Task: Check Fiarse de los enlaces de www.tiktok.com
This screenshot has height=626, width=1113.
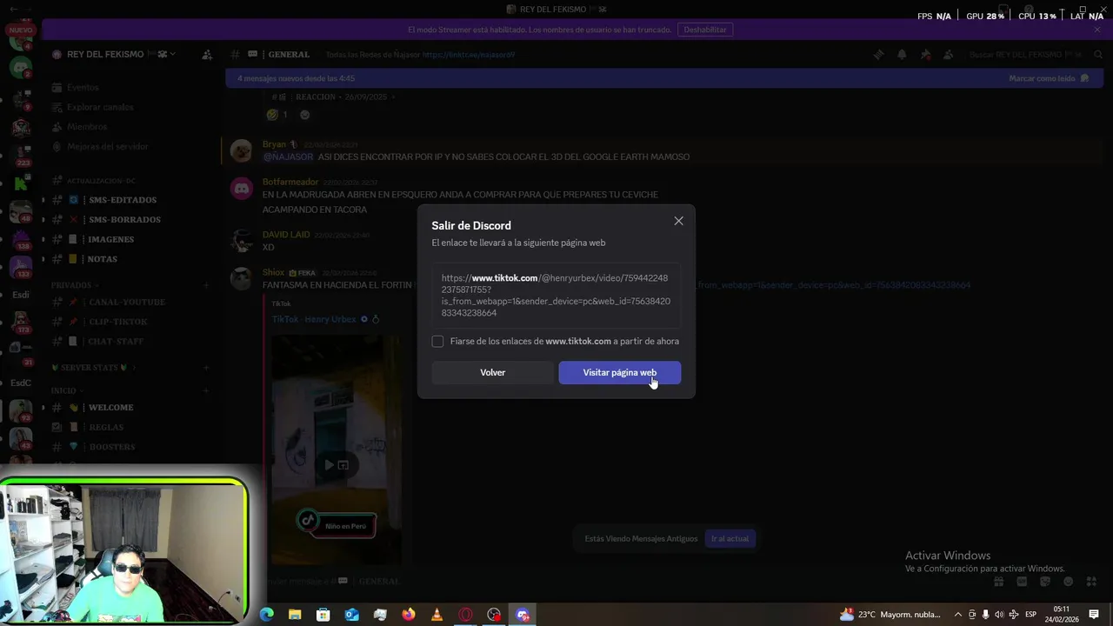Action: [437, 342]
